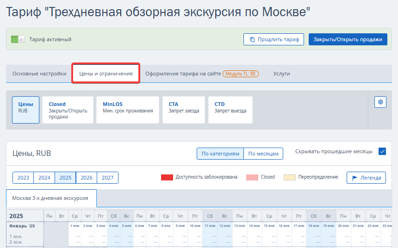Switch to the Услуги tab
This screenshot has width=398, height=248.
click(x=281, y=74)
